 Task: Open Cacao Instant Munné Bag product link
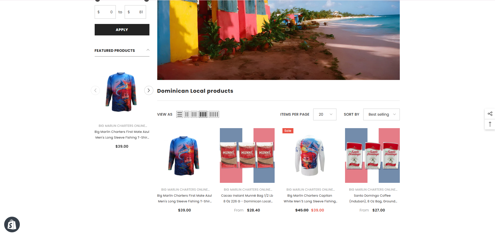(247, 198)
